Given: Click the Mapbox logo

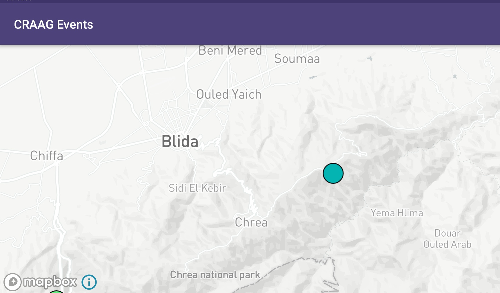Looking at the screenshot, I should point(40,282).
